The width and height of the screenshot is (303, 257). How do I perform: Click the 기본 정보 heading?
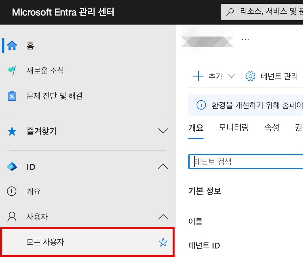(x=205, y=191)
